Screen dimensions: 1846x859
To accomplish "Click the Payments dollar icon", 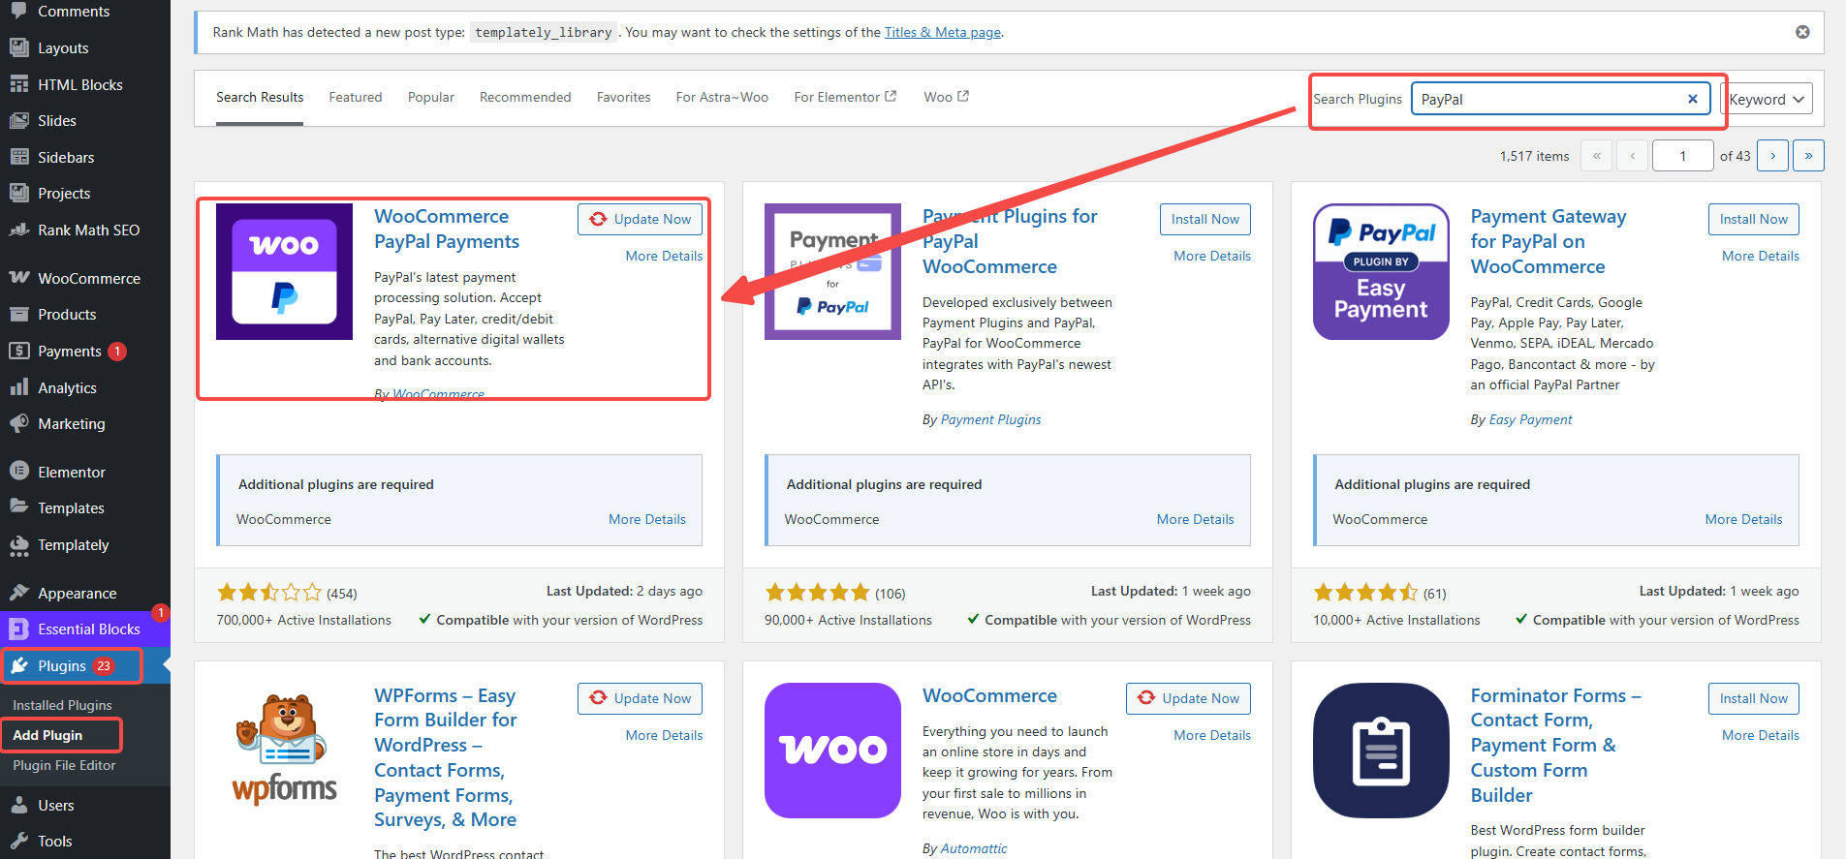I will [x=19, y=351].
